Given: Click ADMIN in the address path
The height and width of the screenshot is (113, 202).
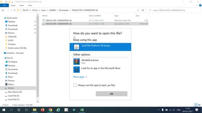Looking at the screenshot, I should click(52, 10).
